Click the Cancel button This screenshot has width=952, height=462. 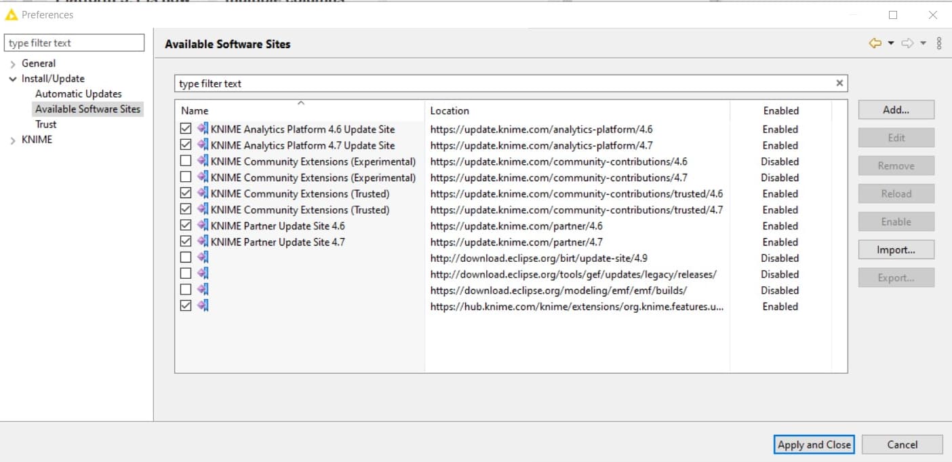(x=902, y=444)
